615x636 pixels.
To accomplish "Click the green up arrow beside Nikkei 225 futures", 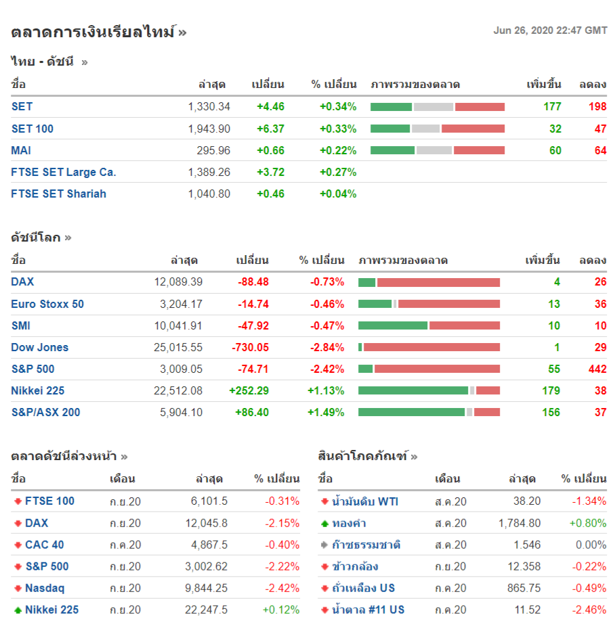I will click(18, 610).
